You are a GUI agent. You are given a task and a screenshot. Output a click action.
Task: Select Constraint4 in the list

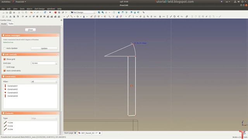pyautogui.click(x=13, y=96)
